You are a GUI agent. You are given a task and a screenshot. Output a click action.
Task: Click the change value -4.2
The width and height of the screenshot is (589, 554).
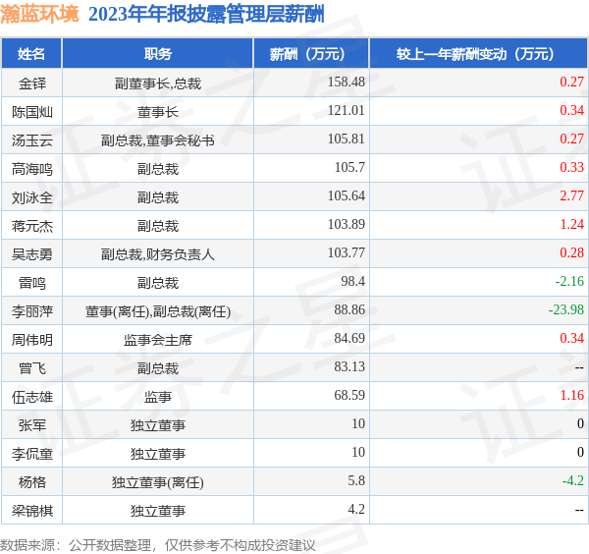coord(573,481)
